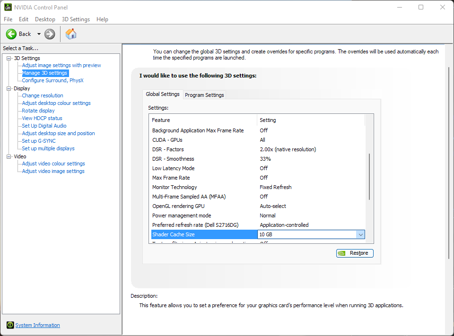Open the Shader Cache Size dropdown

[x=360, y=234]
